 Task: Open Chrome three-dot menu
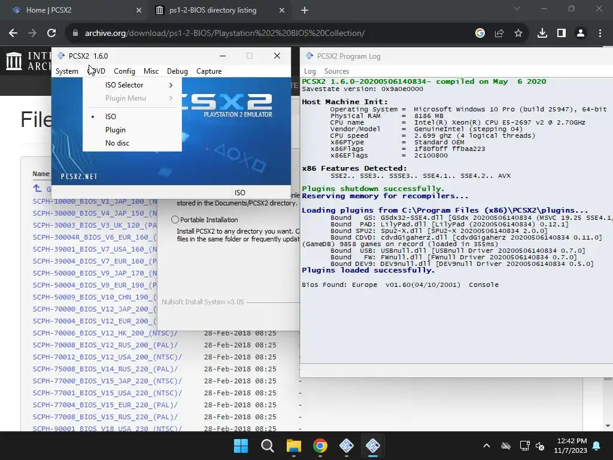tap(600, 34)
